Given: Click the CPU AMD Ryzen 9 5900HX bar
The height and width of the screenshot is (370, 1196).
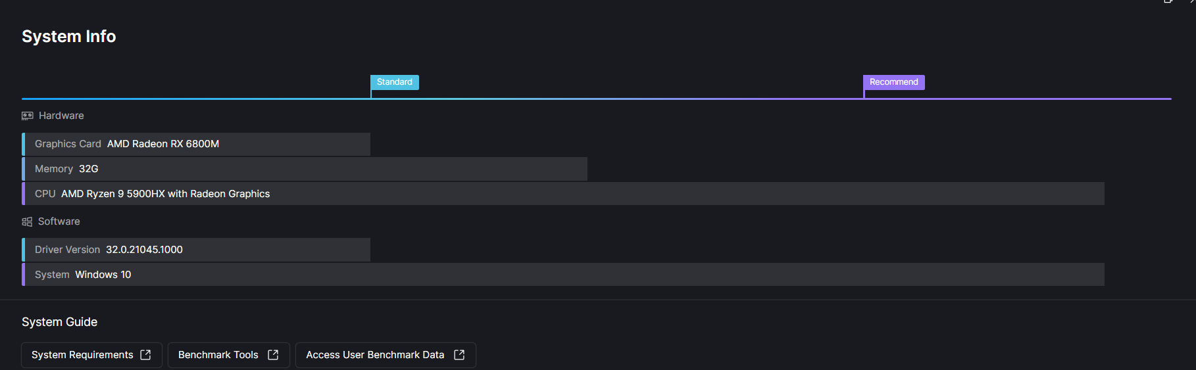Looking at the screenshot, I should pos(563,194).
